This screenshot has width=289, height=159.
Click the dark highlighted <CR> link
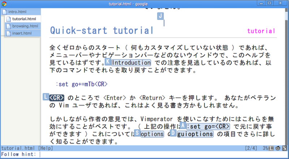click(57, 98)
